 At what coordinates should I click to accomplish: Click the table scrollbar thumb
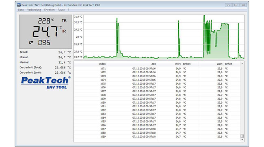pyautogui.click(x=242, y=136)
